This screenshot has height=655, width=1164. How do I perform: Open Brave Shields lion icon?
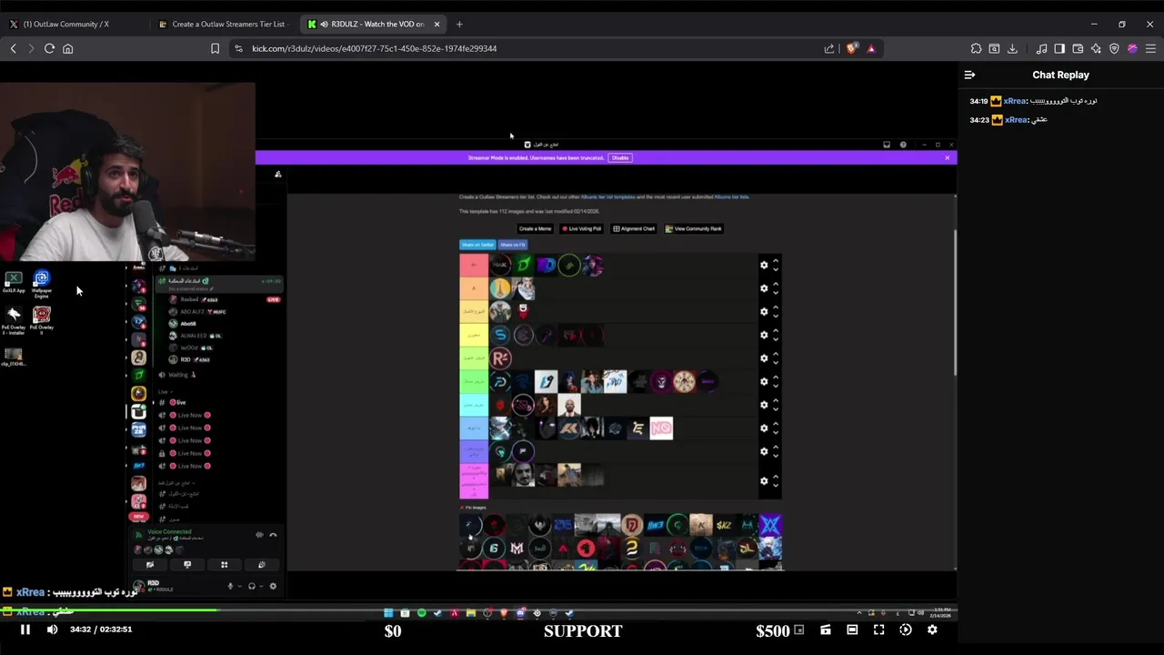pyautogui.click(x=851, y=49)
